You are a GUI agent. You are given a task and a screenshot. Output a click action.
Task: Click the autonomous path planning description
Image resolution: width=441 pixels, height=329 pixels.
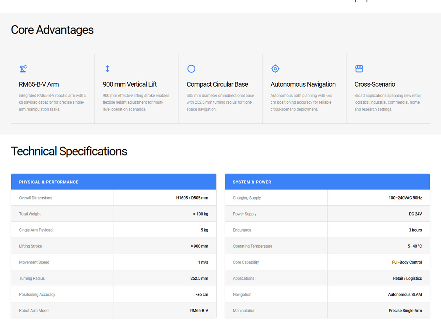tap(301, 102)
